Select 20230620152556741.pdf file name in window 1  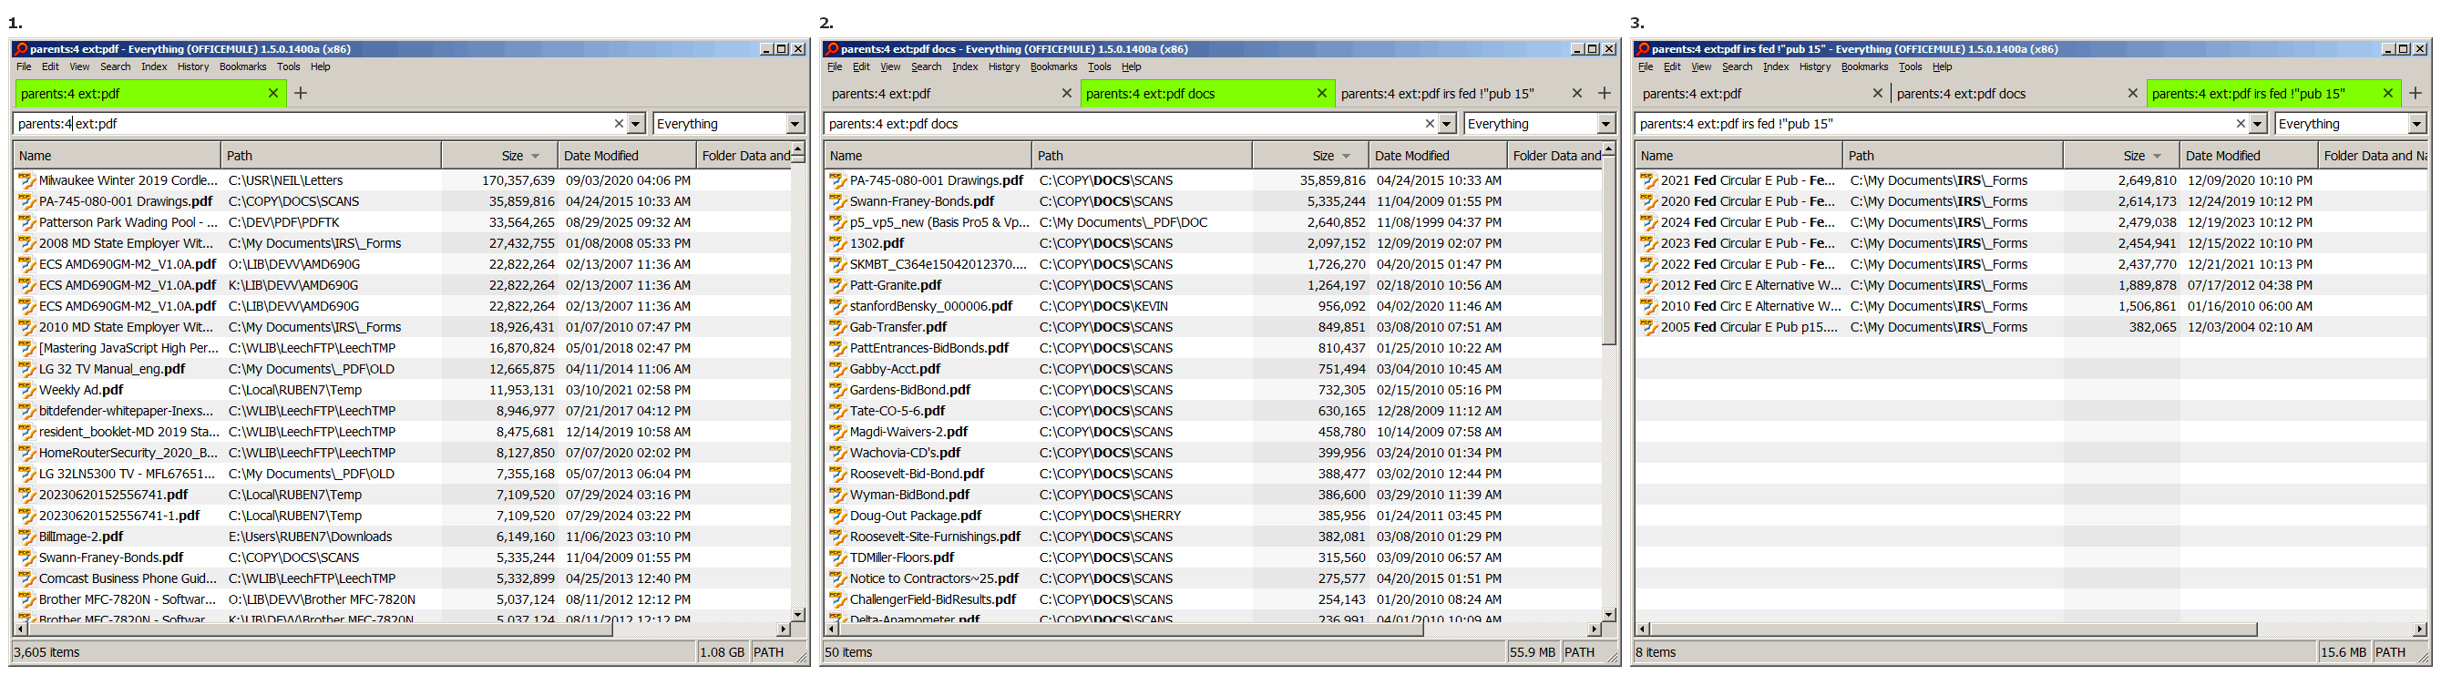click(x=113, y=496)
